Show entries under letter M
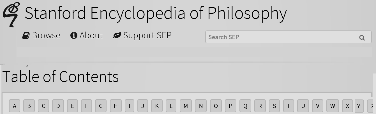 pyautogui.click(x=186, y=106)
